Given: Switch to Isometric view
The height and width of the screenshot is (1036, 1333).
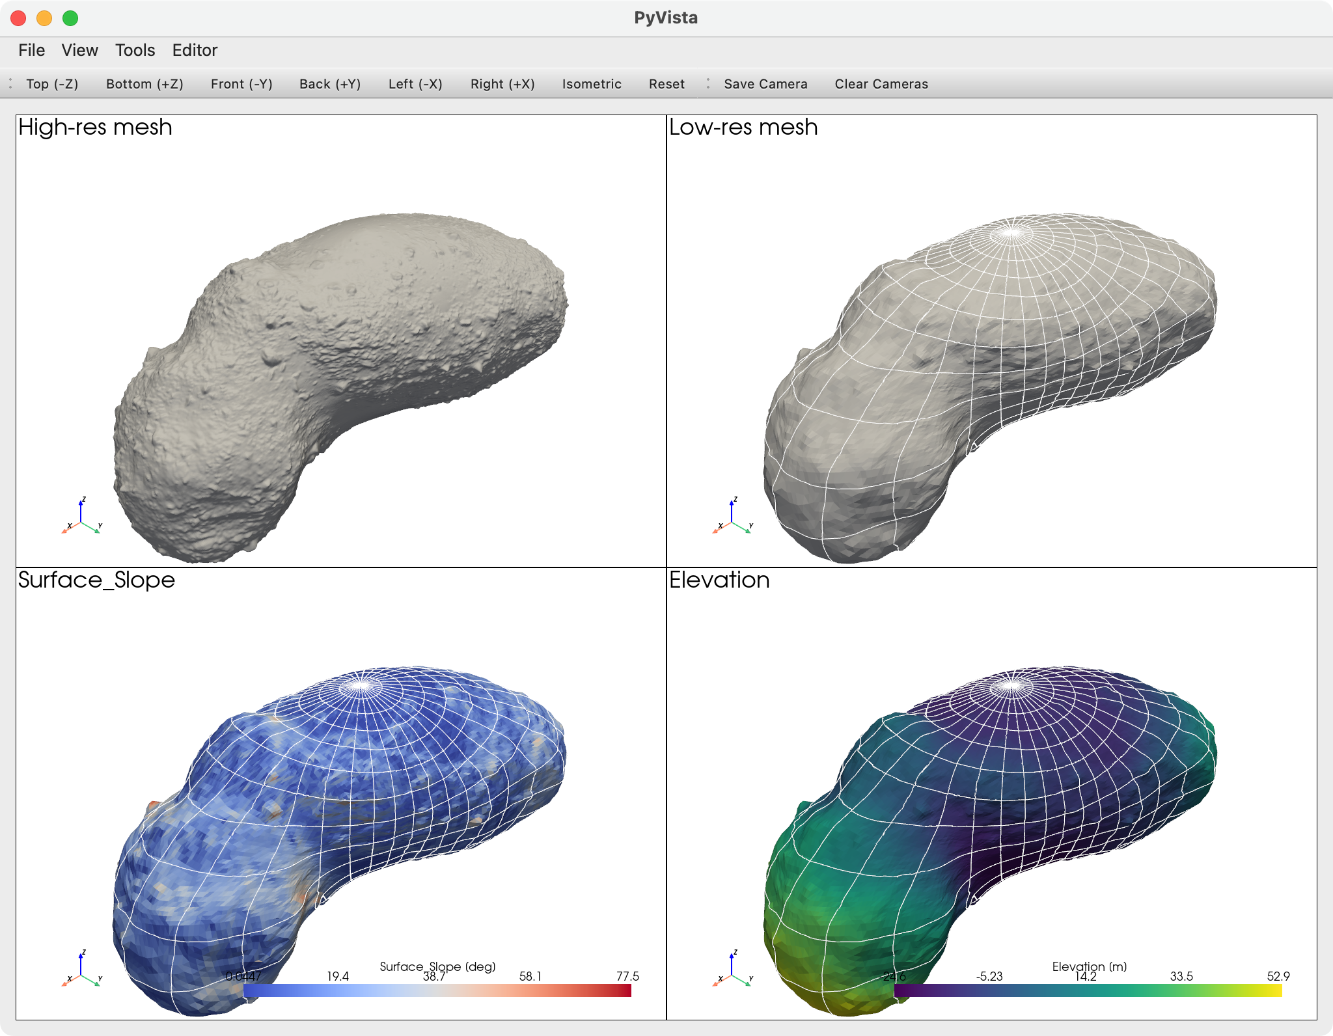Looking at the screenshot, I should tap(592, 84).
